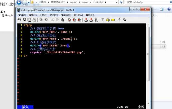Viewport: 172px width, 109px height.
Task: Expand arrow after www in breadcrumb
Action: coord(90,2)
